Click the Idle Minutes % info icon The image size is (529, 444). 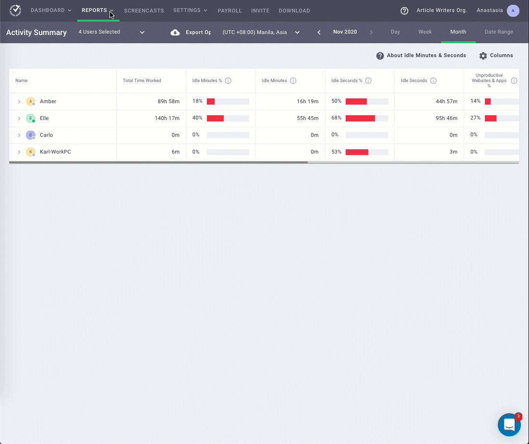point(228,81)
